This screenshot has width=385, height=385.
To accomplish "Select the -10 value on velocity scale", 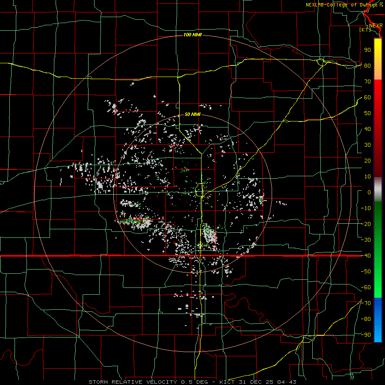I will point(366,208).
